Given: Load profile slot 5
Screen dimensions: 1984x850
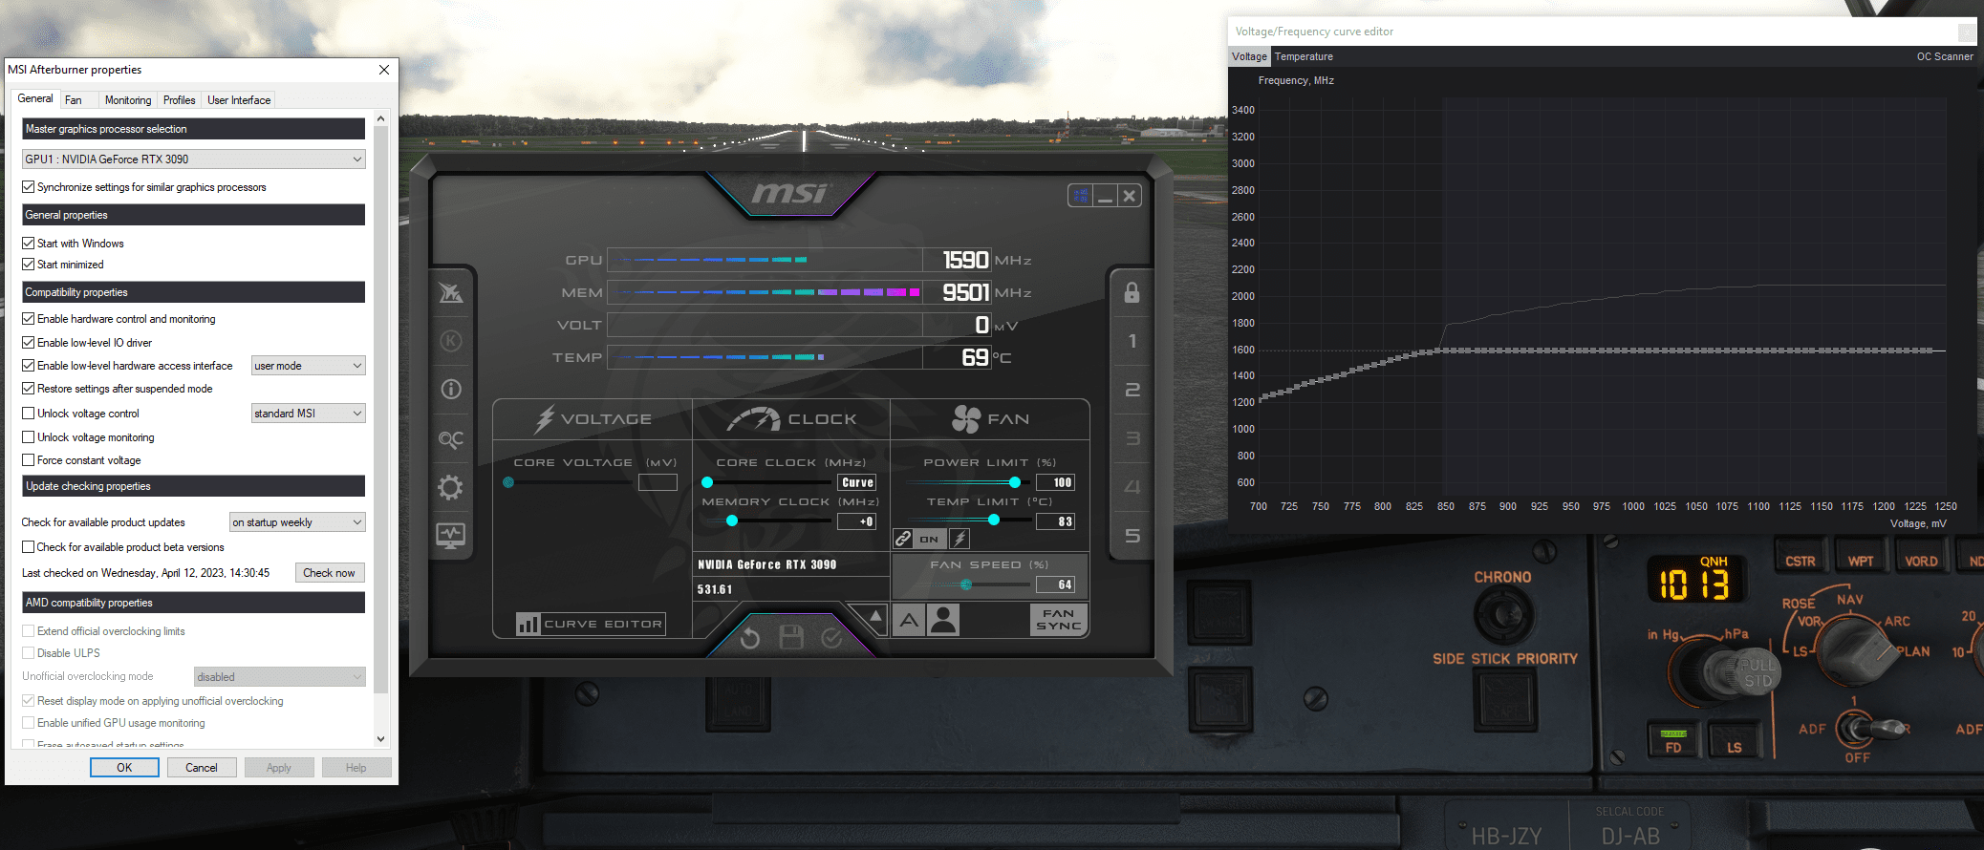Looking at the screenshot, I should (1132, 536).
